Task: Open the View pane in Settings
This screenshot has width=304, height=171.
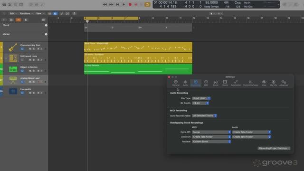Action: pos(264,83)
